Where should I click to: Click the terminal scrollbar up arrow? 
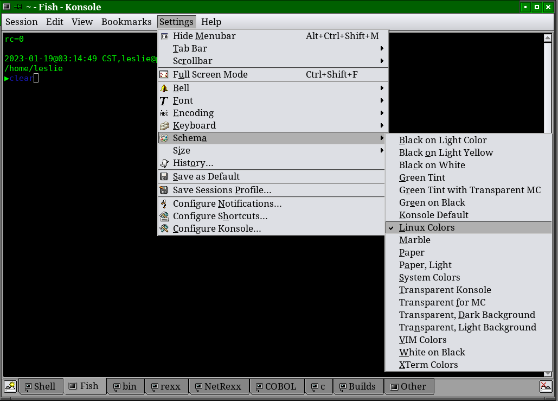pos(548,38)
